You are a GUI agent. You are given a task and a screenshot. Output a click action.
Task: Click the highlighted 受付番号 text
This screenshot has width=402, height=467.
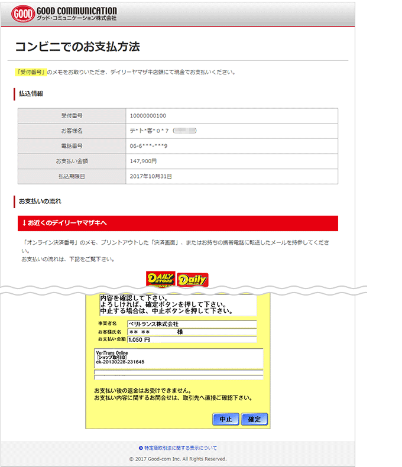point(31,72)
